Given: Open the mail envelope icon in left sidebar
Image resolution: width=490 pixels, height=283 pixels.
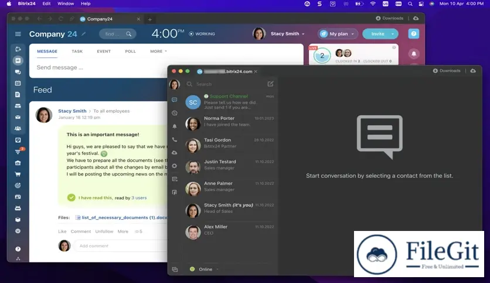Looking at the screenshot, I should point(18,117).
